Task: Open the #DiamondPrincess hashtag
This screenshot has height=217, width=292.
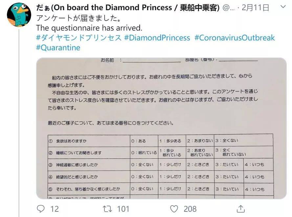Action: coord(157,38)
